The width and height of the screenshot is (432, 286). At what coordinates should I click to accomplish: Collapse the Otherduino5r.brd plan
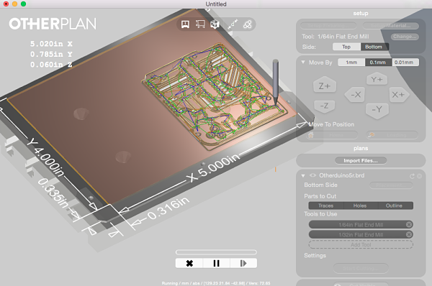coord(303,176)
